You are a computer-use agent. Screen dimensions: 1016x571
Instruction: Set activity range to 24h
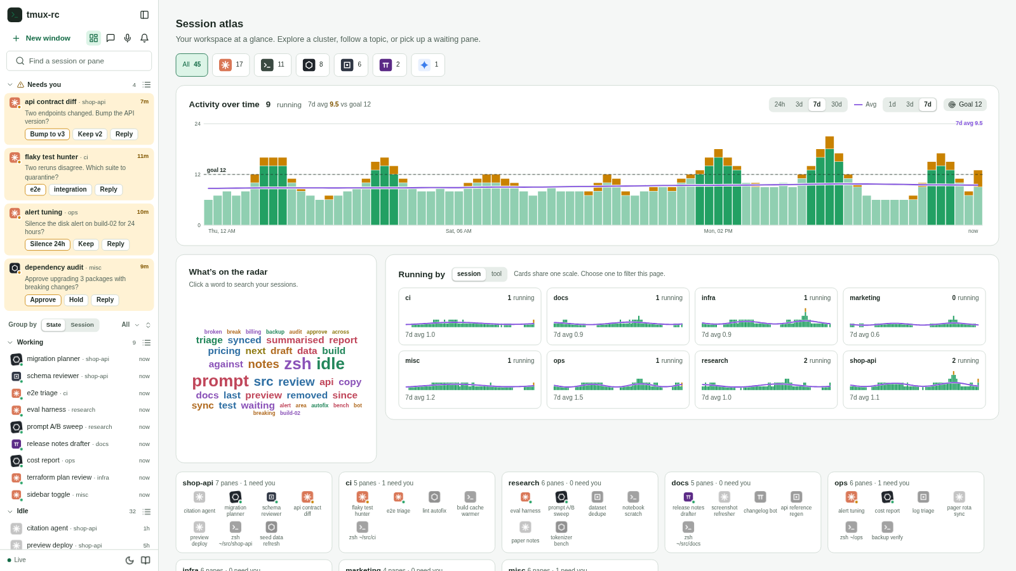(x=780, y=105)
